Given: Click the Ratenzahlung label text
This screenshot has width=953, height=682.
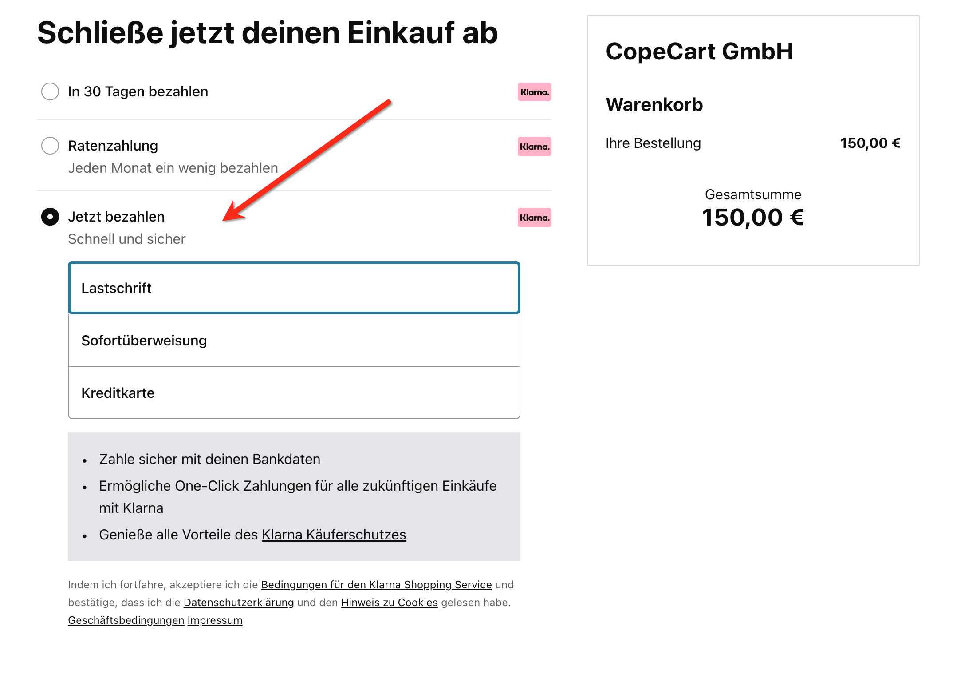Looking at the screenshot, I should pyautogui.click(x=113, y=146).
